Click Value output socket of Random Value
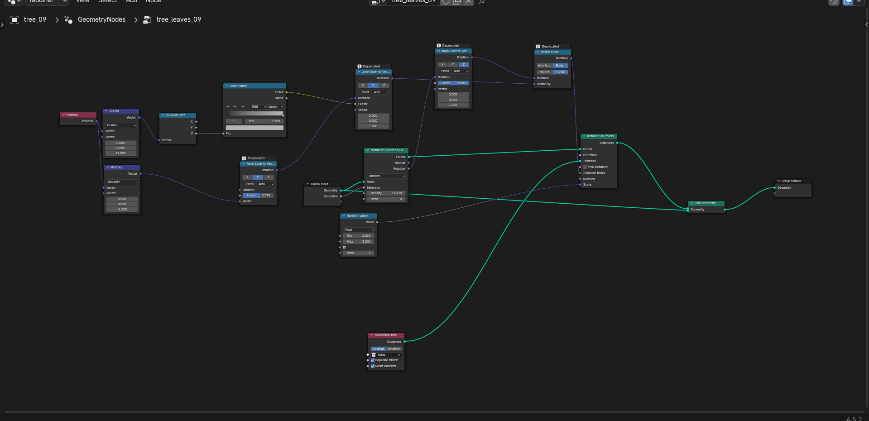869x421 pixels. click(x=377, y=222)
